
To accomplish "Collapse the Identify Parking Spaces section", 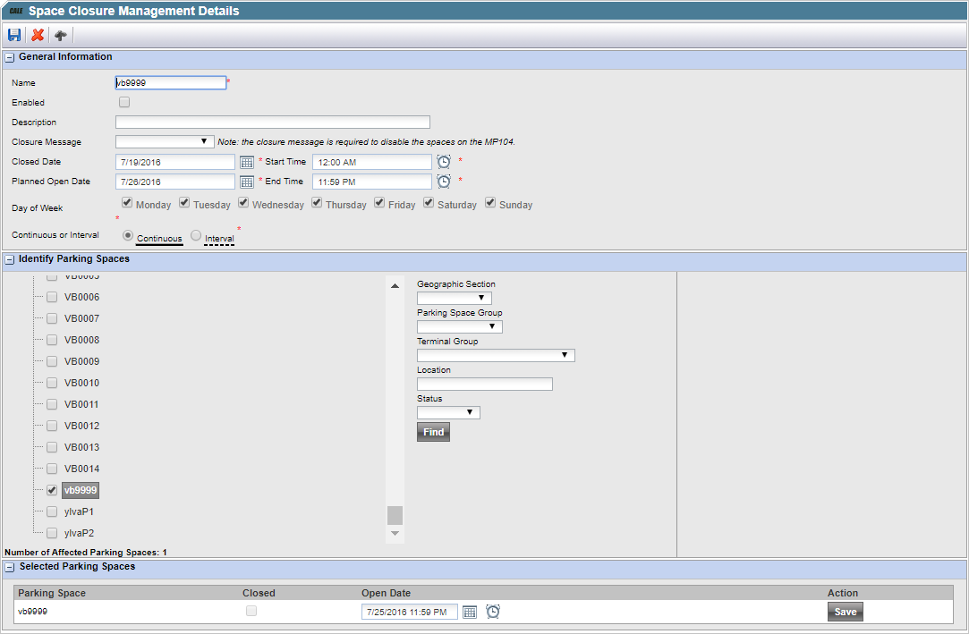I will coord(9,260).
